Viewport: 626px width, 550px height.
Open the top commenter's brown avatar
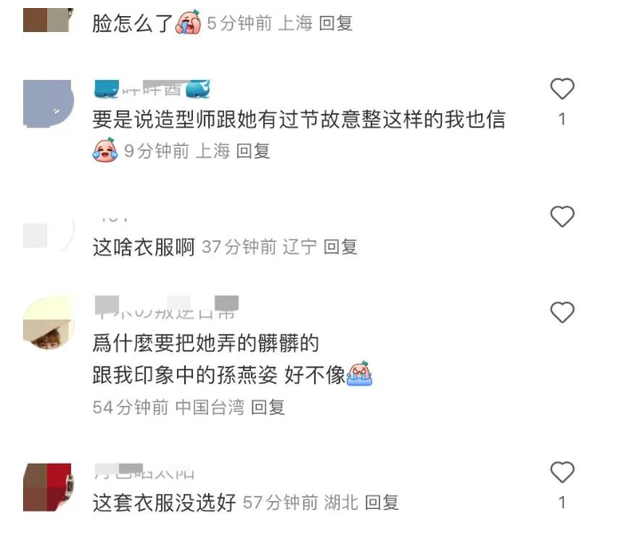pos(48,20)
